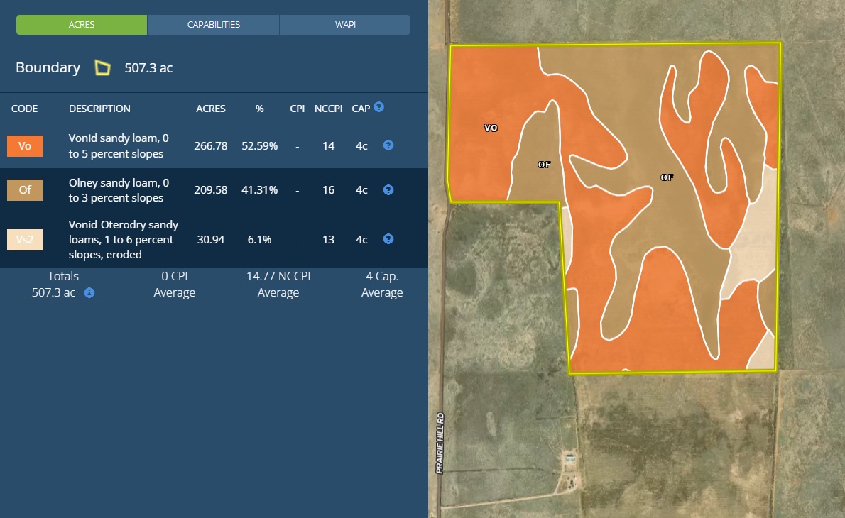Select the beige Vs2 soil code swatch
Image resolution: width=845 pixels, height=518 pixels.
[25, 240]
